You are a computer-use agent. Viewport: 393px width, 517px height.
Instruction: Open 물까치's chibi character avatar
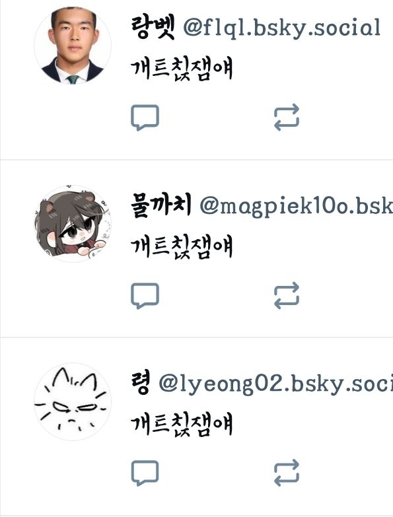click(x=73, y=223)
